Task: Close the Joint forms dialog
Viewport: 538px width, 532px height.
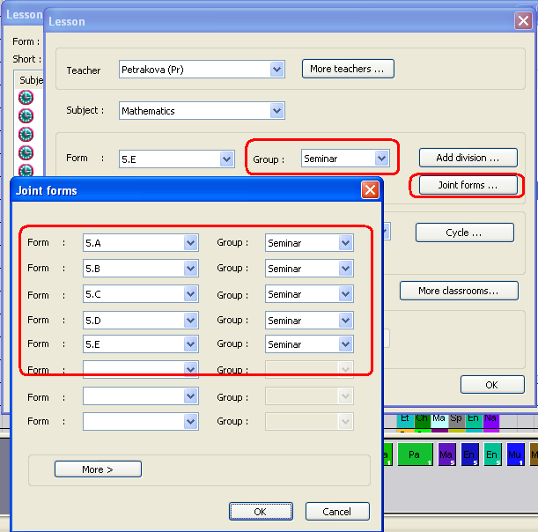Action: (370, 190)
